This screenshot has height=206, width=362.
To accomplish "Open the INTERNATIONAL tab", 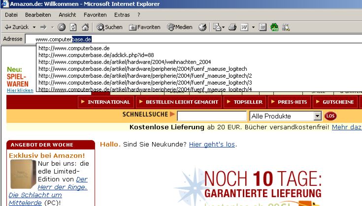I will (x=106, y=102).
